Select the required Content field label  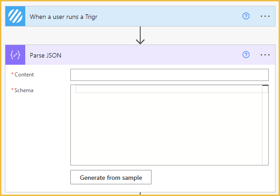[x=23, y=75]
